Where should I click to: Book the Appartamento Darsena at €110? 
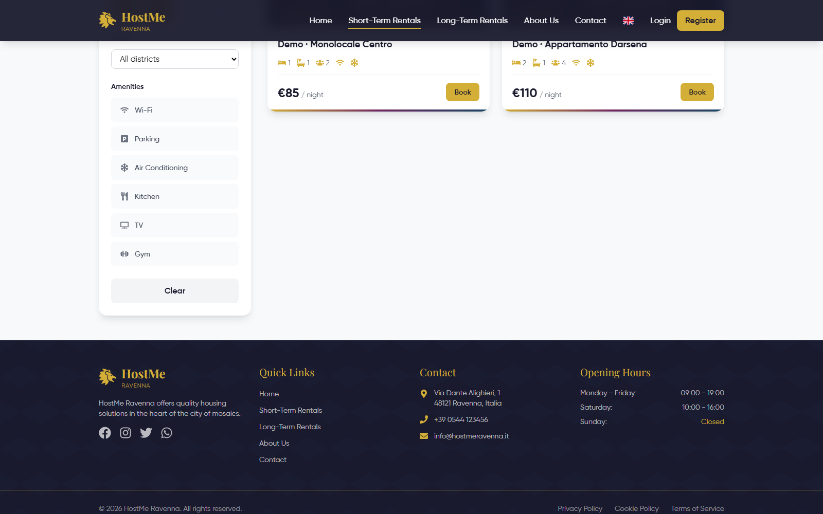pyautogui.click(x=697, y=92)
